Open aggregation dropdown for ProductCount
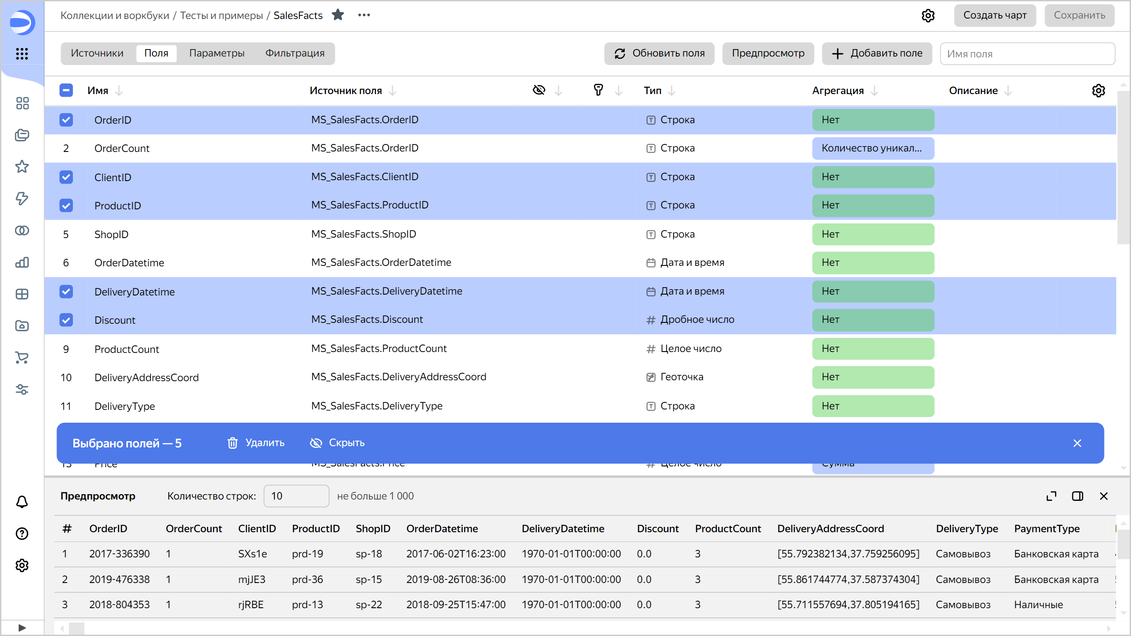1131x636 pixels. click(873, 348)
